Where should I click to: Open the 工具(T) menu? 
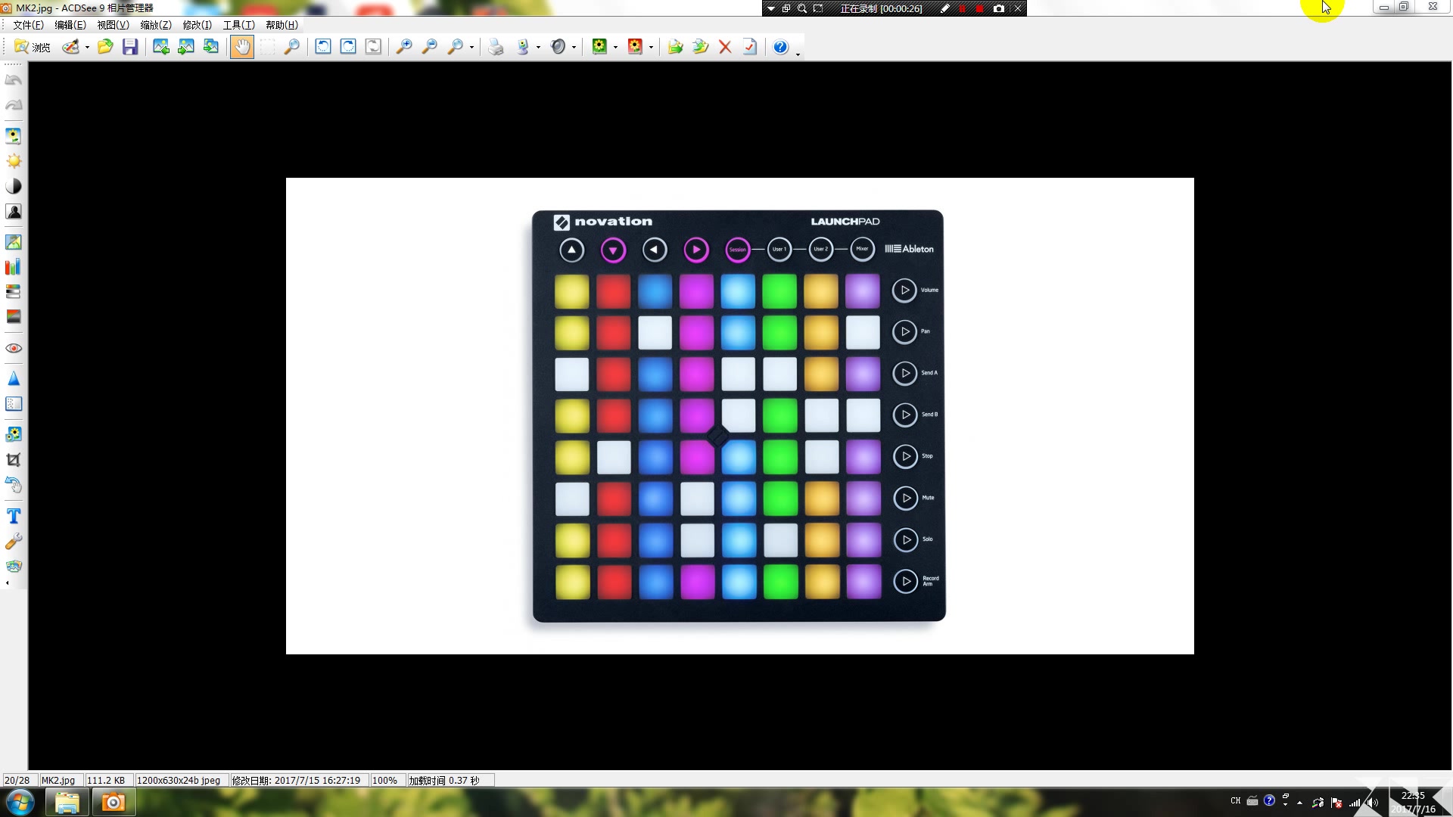point(238,25)
